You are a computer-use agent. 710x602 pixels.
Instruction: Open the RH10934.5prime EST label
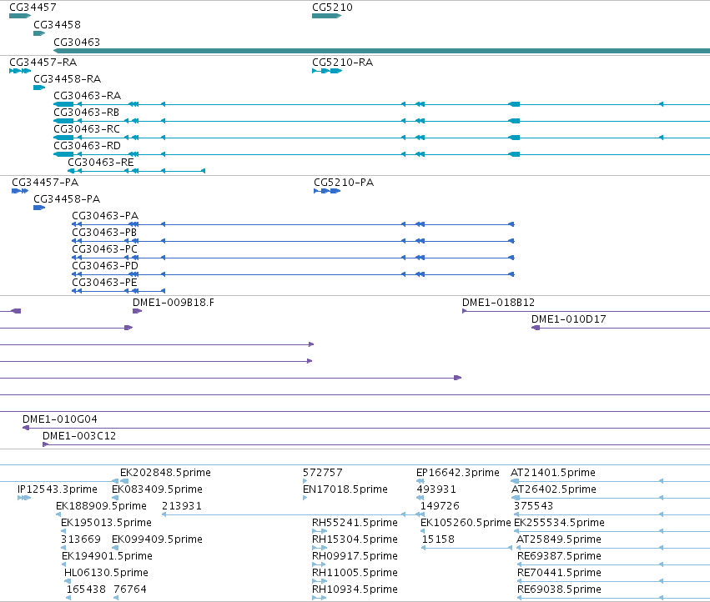(x=355, y=589)
